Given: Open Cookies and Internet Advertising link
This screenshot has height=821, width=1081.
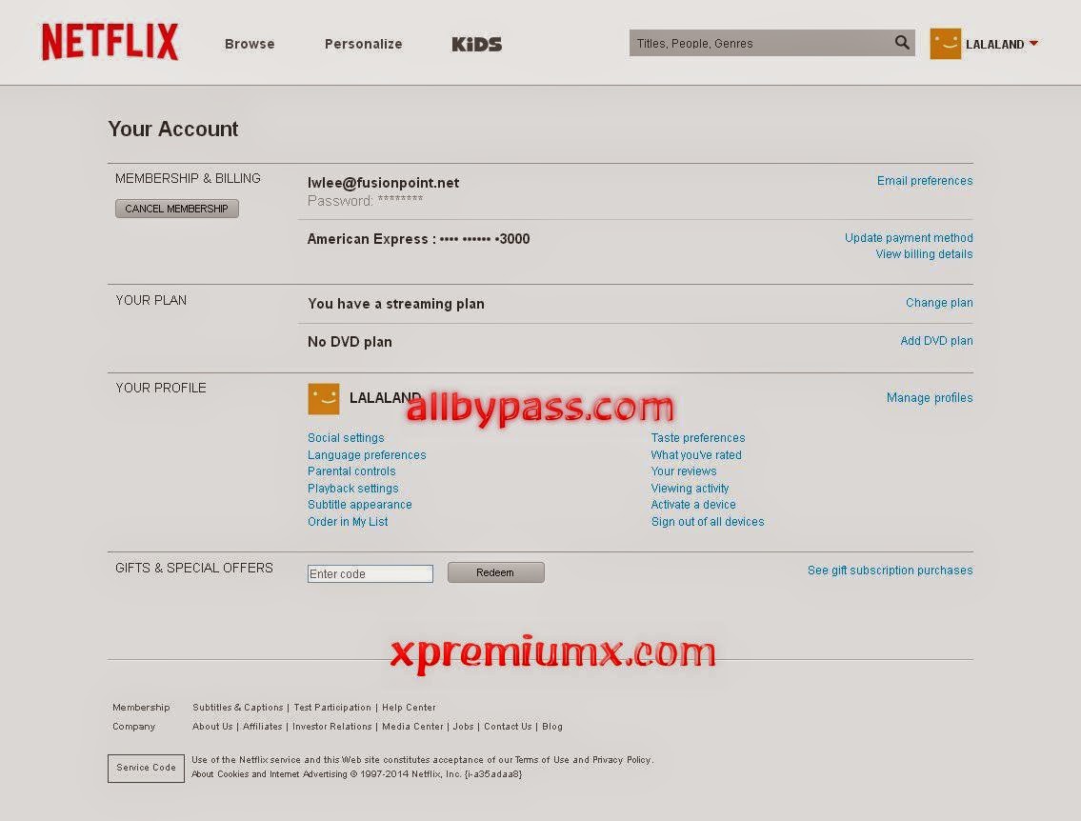Looking at the screenshot, I should [x=282, y=774].
